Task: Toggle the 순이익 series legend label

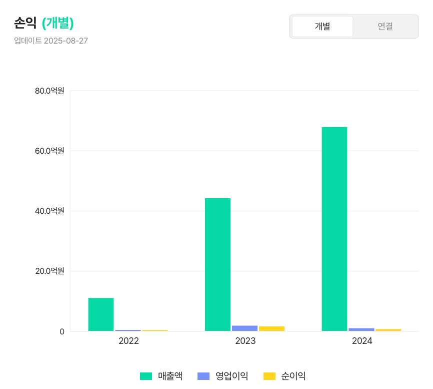Action: 293,376
